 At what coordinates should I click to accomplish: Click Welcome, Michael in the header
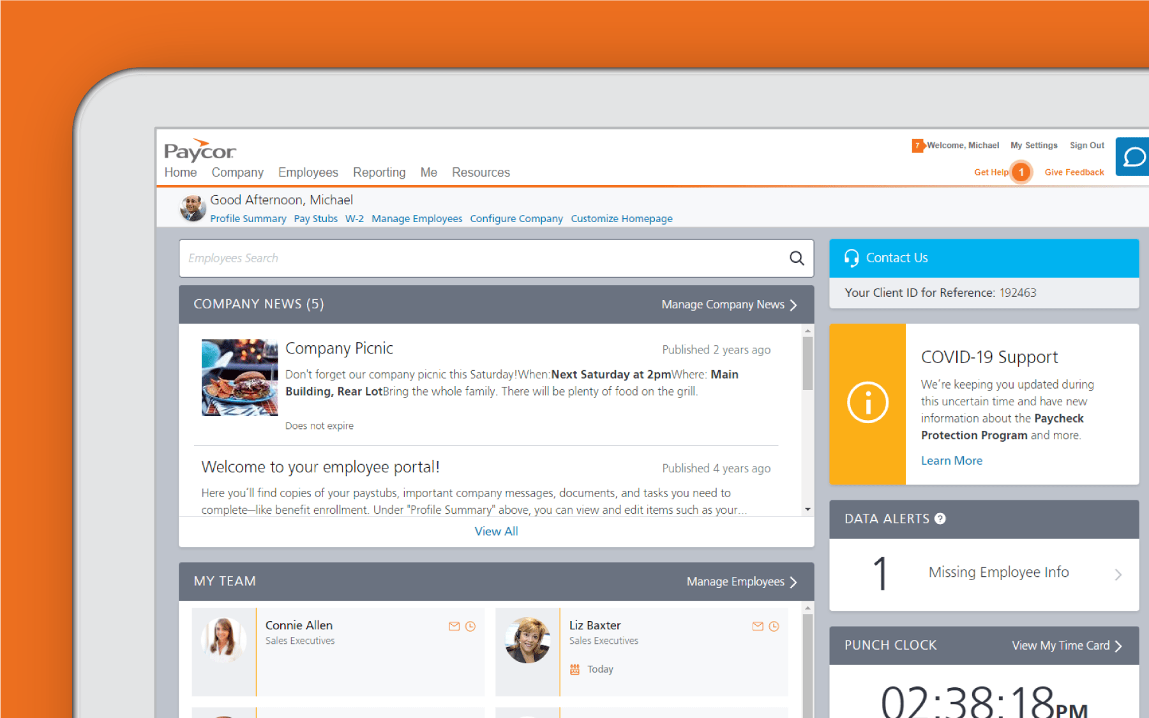coord(963,146)
